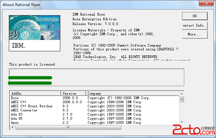
Task: Click the Rose copyright 1992-2006 company cell
Action: point(119,98)
